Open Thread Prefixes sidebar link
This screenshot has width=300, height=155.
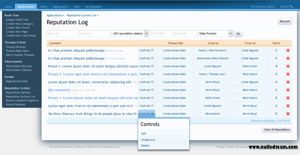click(x=16, y=47)
